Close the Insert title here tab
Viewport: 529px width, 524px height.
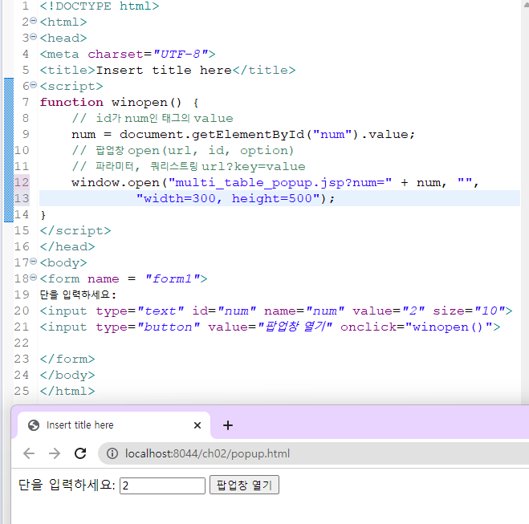point(197,425)
